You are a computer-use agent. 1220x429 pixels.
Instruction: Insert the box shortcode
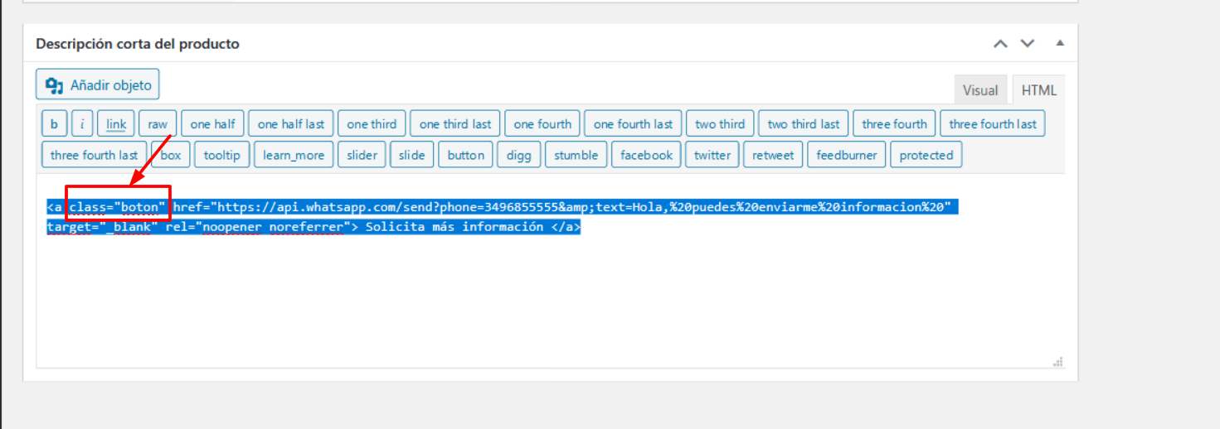coord(171,155)
